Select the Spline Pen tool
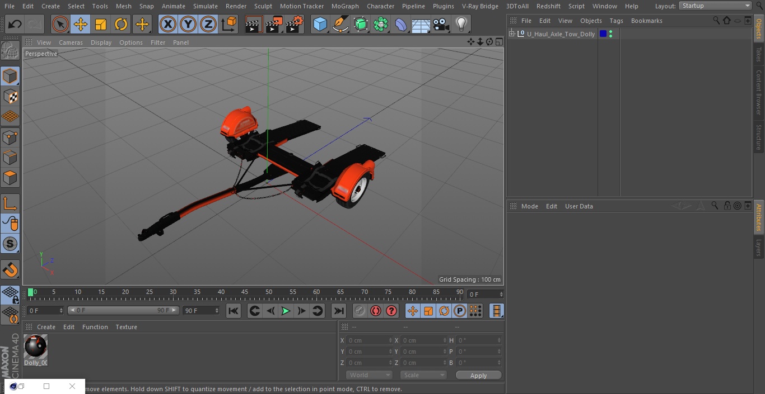Screen dimensions: 765x394 coord(340,24)
